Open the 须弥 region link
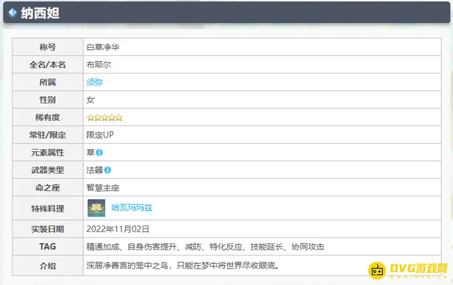 click(95, 83)
